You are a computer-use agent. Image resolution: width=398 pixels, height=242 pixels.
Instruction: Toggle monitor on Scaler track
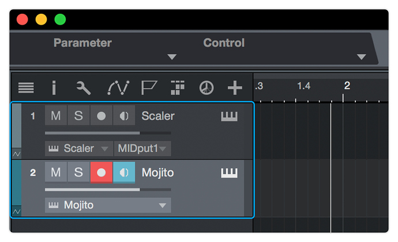(124, 116)
